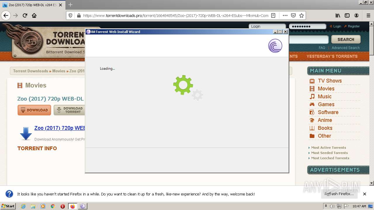Open TV Shows in main menu
Screen dimensions: 374x210
(x=330, y=81)
